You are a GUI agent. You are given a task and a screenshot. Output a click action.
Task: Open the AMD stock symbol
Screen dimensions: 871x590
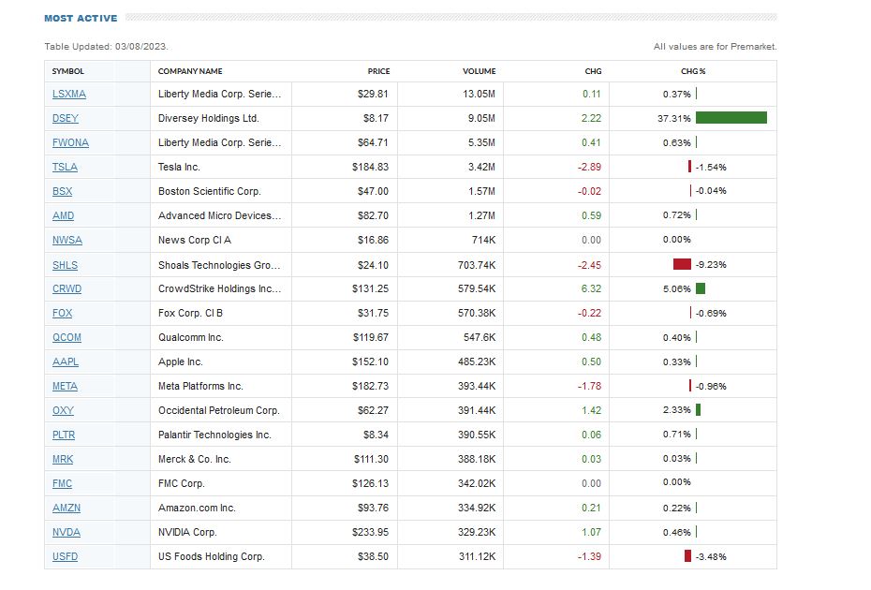click(63, 215)
